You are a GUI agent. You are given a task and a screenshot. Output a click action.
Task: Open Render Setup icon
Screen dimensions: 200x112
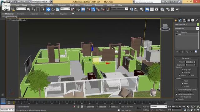pyautogui.click(x=168, y=9)
